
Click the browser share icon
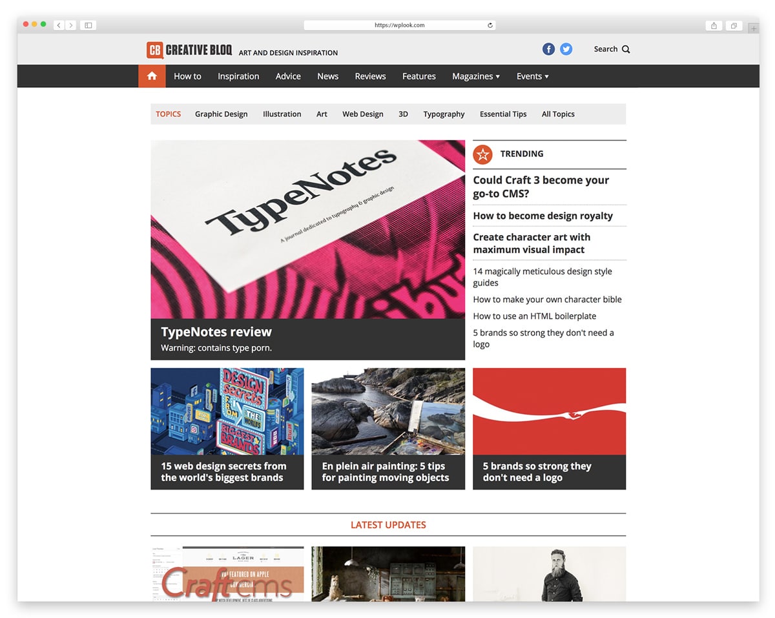pyautogui.click(x=714, y=25)
